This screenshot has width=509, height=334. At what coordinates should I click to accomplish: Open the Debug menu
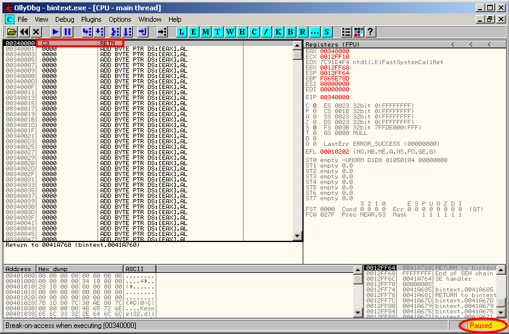click(65, 19)
